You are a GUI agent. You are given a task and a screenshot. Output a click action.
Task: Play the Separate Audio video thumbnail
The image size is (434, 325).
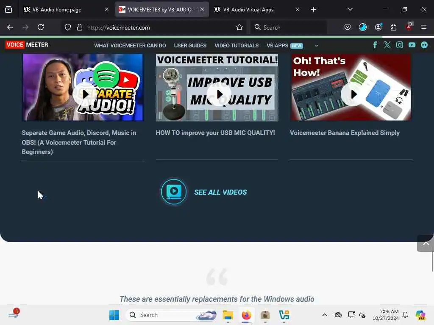click(x=85, y=94)
